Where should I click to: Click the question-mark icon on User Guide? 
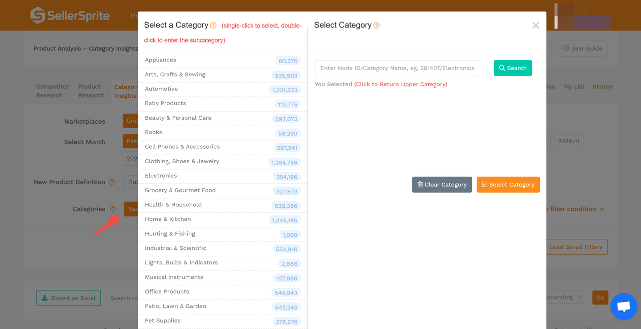coord(567,48)
